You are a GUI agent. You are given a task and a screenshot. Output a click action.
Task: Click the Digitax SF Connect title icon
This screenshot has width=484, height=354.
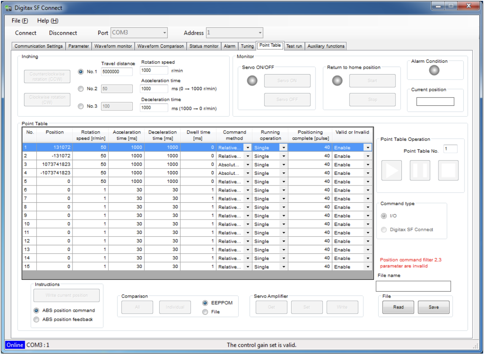click(8, 8)
